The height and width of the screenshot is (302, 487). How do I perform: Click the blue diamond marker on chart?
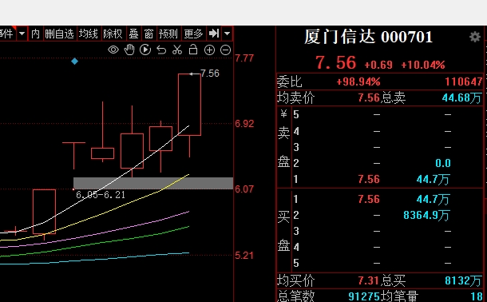74,62
